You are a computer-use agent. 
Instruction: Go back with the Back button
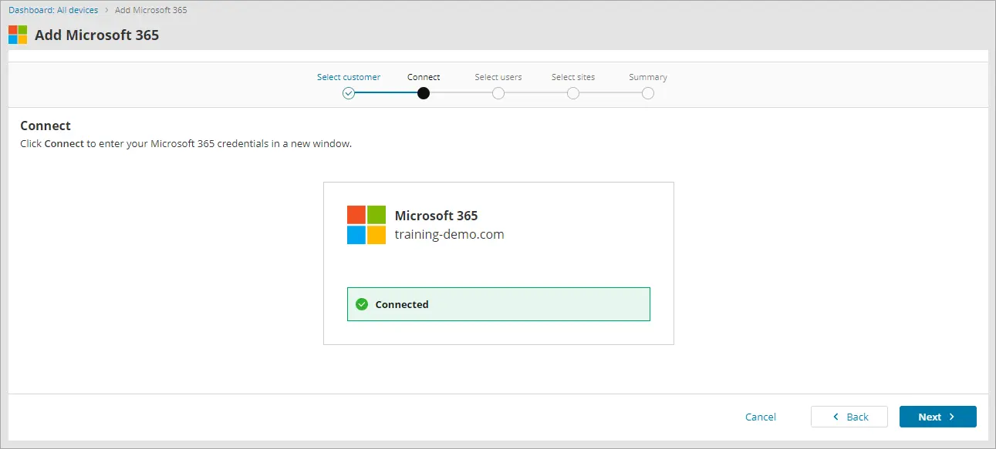(849, 417)
